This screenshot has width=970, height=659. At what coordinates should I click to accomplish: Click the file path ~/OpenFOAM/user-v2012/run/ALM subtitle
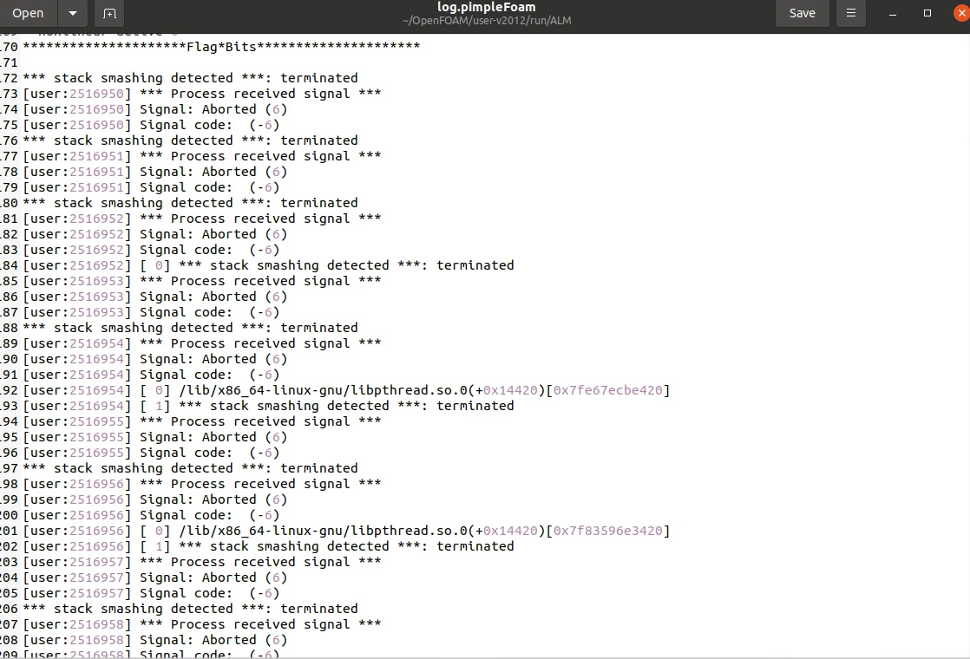[x=486, y=21]
